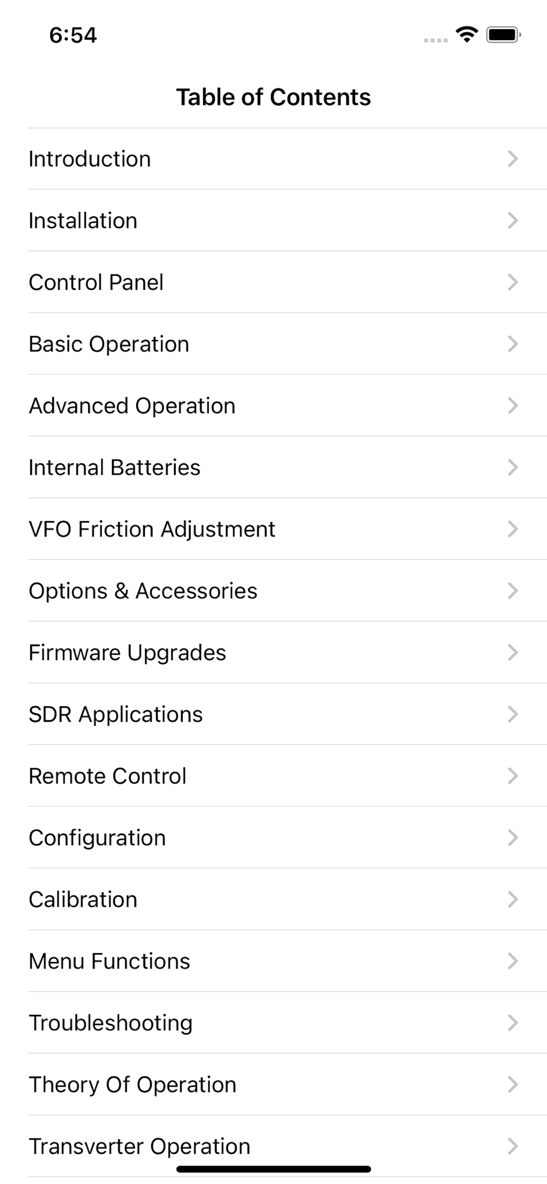Viewport: 547px width, 1184px height.
Task: Tap the home indicator bar
Action: pyautogui.click(x=273, y=1169)
